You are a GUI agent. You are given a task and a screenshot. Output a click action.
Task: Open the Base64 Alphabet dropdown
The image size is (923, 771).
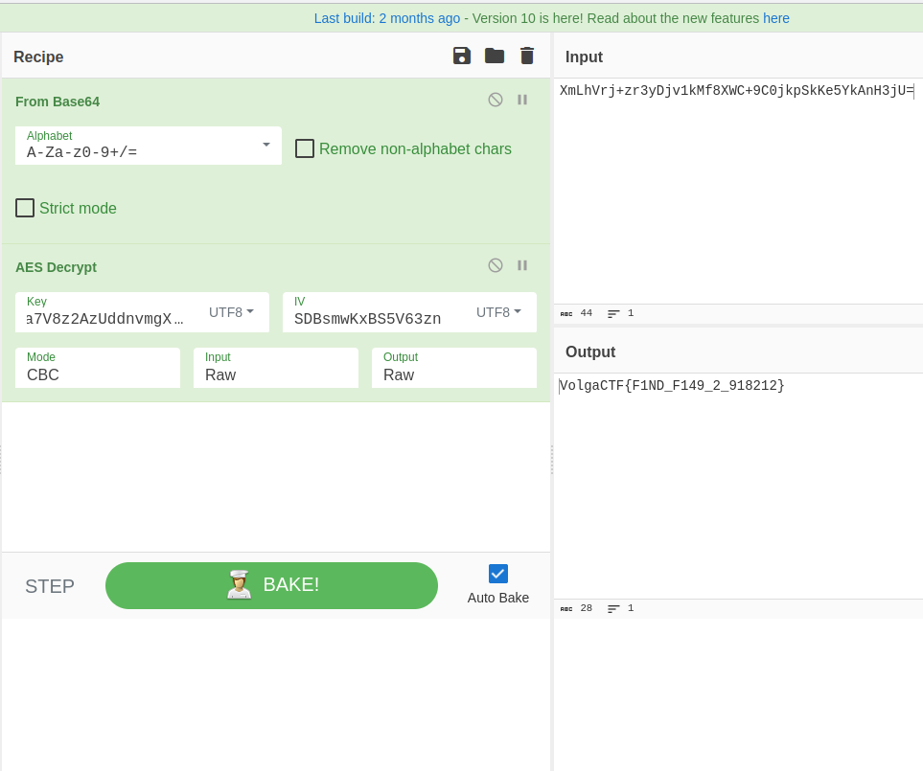149,146
